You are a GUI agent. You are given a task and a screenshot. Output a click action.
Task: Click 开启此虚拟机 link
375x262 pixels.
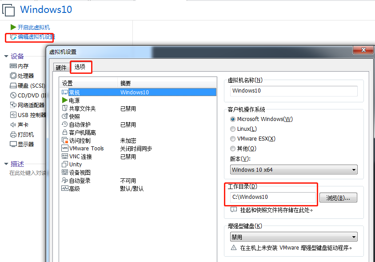click(34, 27)
